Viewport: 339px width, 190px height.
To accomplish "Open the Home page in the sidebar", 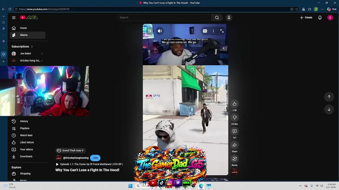I will (28, 28).
